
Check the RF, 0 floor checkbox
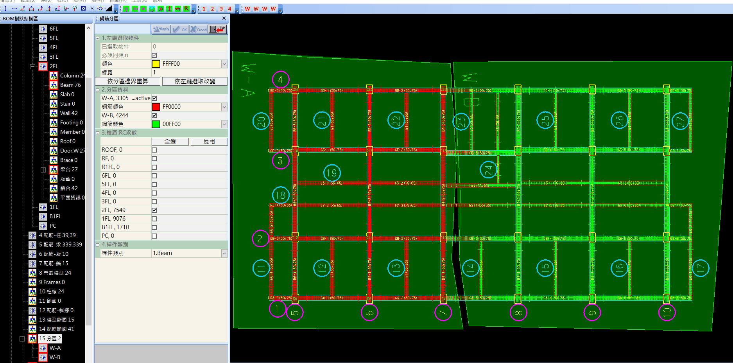[154, 158]
